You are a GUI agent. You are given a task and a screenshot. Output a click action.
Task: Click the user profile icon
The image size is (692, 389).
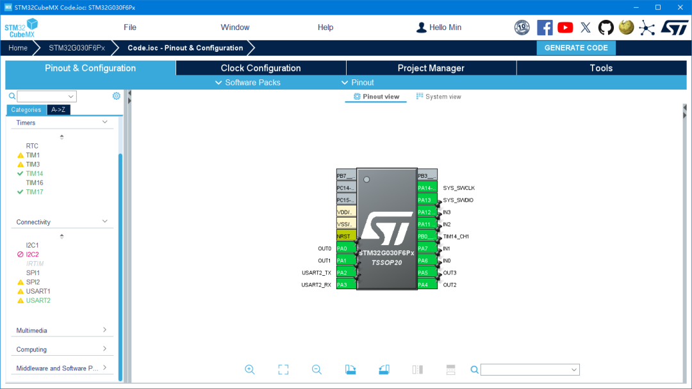coord(422,28)
